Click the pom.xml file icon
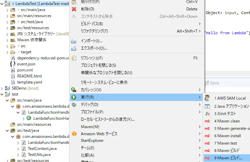 click(13, 70)
